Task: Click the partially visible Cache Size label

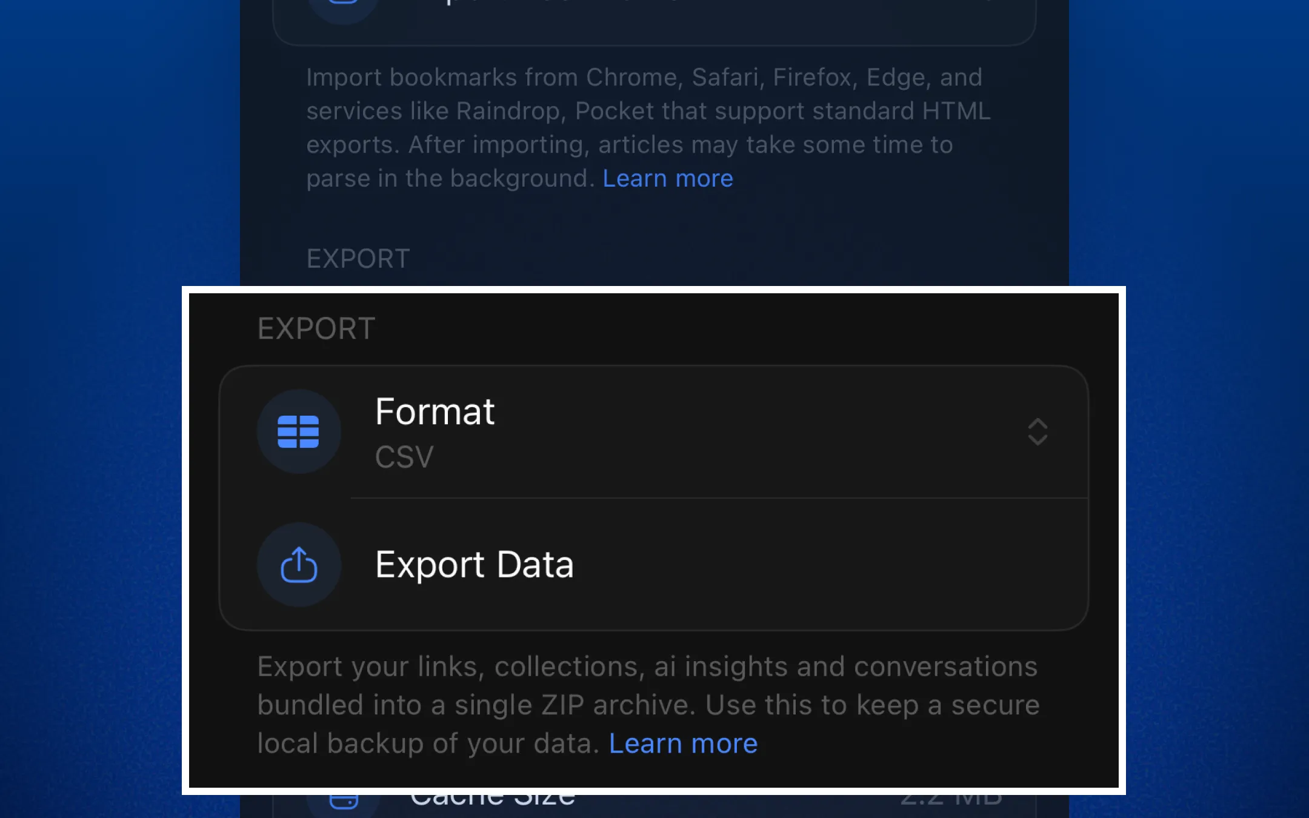Action: click(x=492, y=800)
